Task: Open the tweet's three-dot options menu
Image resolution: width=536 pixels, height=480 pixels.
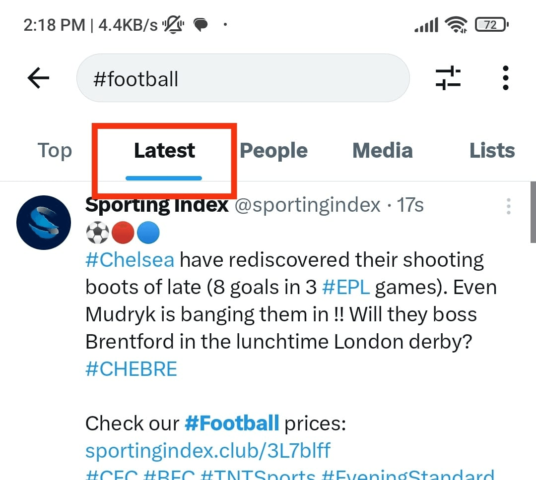Action: [x=508, y=207]
